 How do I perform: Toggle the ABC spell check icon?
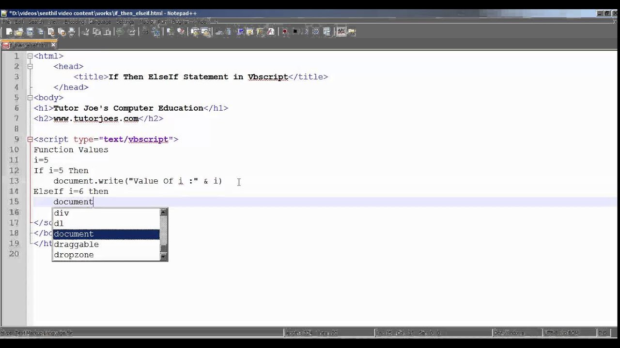tap(341, 32)
